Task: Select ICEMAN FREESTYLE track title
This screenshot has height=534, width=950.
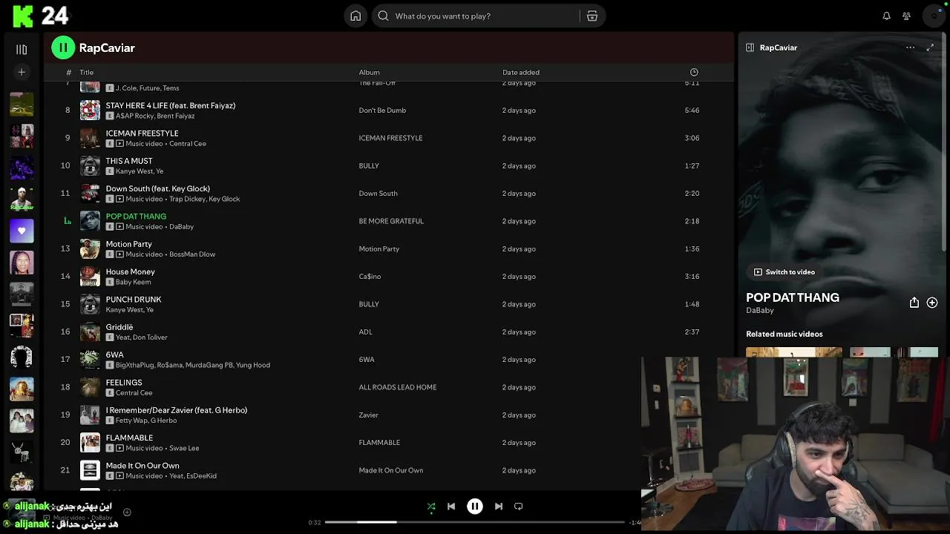Action: point(142,133)
